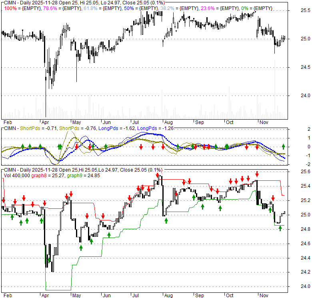
Task: Click the red down arrow above late-October peak, bottom chart
Action: coord(257,174)
